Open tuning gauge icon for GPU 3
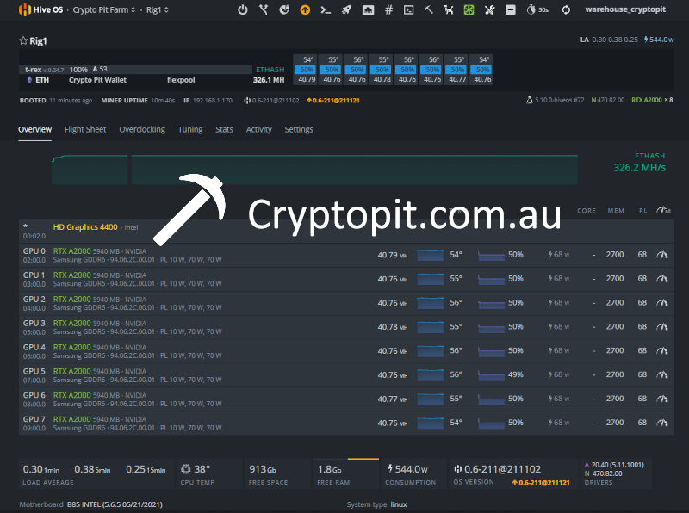 tap(662, 327)
